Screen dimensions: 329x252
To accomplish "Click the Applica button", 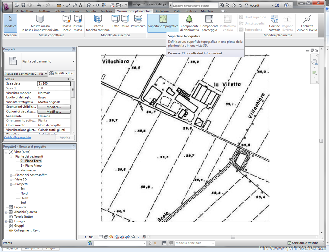I will click(65, 137).
